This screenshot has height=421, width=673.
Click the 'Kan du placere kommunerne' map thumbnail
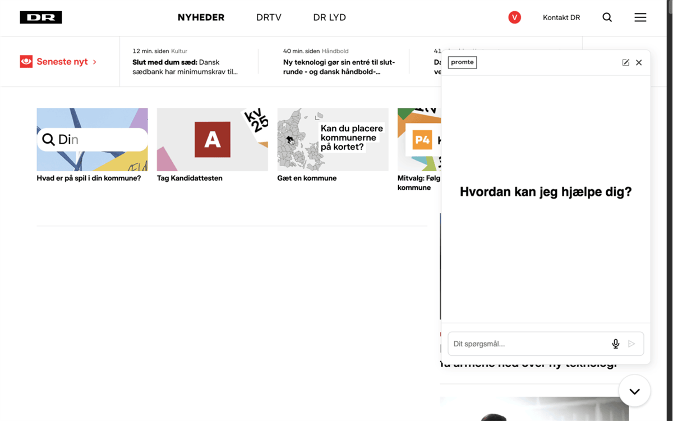point(333,139)
